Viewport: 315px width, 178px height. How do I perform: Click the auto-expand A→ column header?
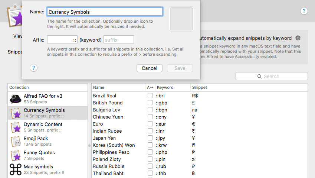[x=150, y=87]
